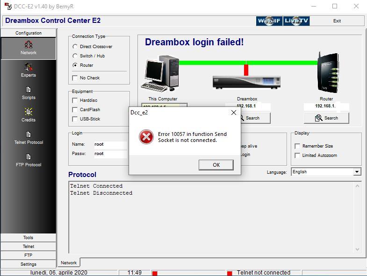The image size is (367, 276).
Task: Click the login Name field
Action: [111, 144]
